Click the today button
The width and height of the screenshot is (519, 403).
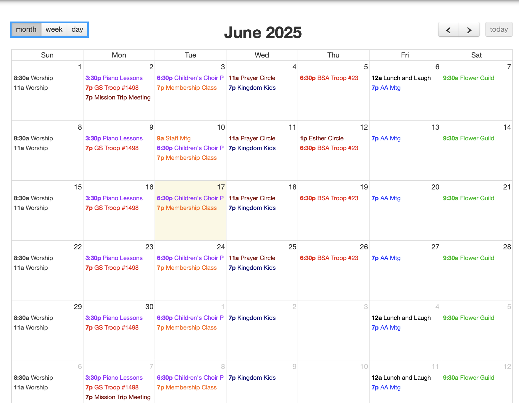click(499, 29)
